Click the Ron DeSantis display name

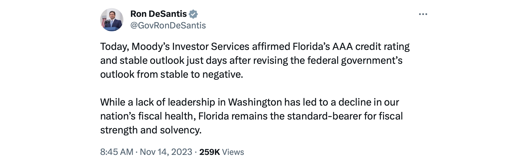click(x=158, y=14)
